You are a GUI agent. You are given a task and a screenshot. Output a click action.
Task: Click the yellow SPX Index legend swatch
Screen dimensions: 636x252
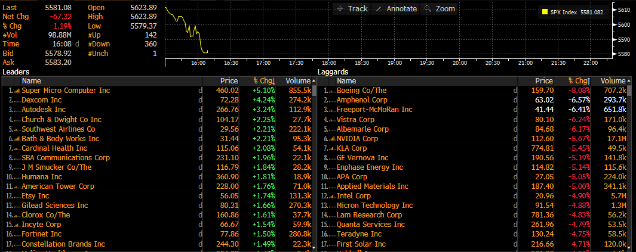coord(545,12)
